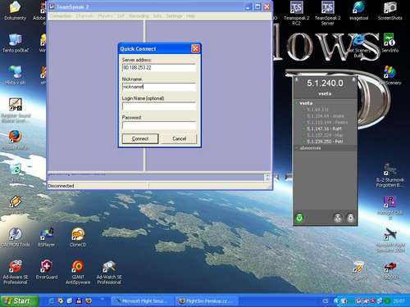410x307 pixels.
Task: Select the ErrorGuard desktop icon
Action: coord(47,269)
